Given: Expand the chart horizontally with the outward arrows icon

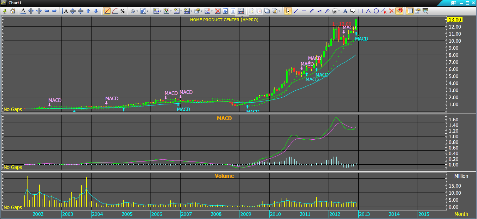Looking at the screenshot, I should pos(31,11).
